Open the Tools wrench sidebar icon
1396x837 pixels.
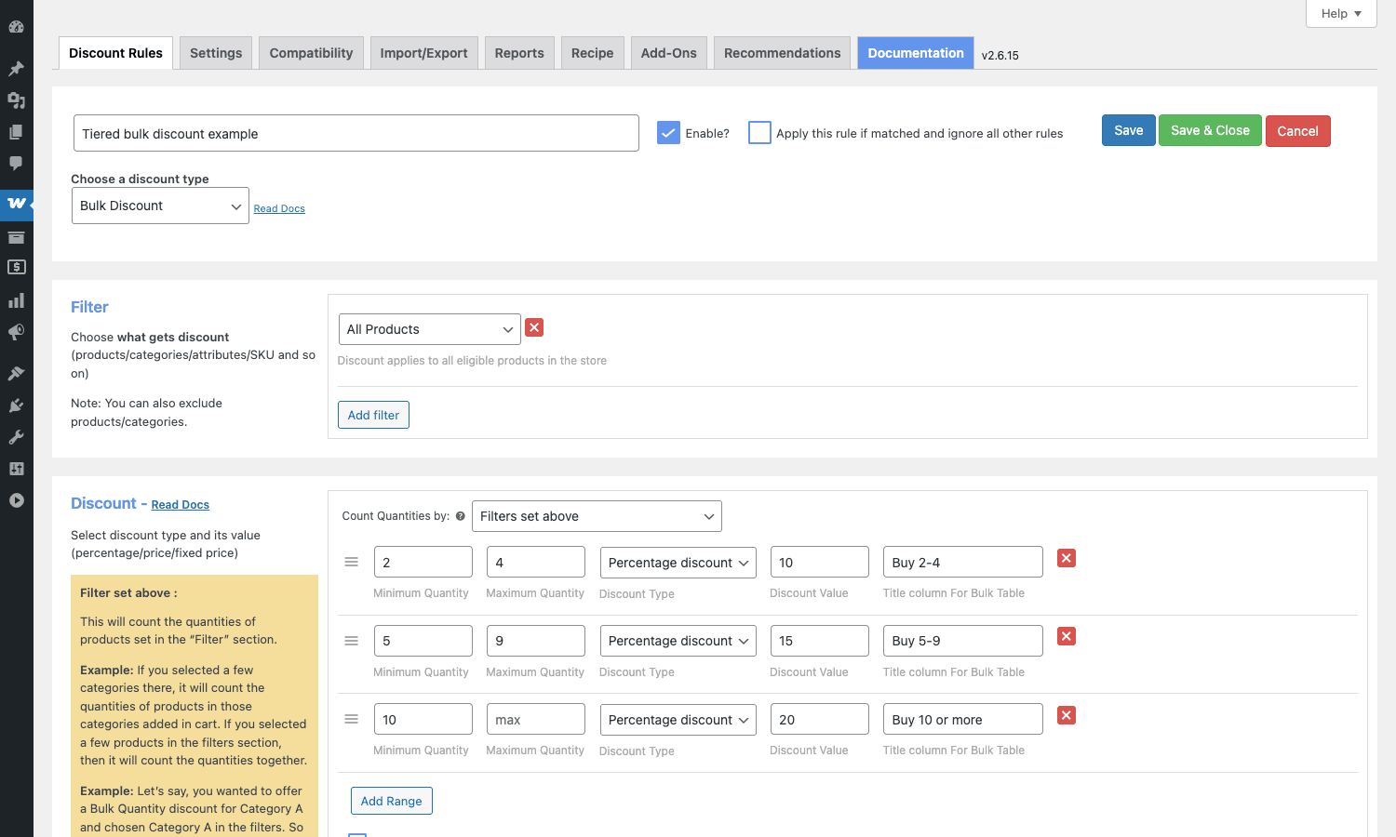coord(16,437)
